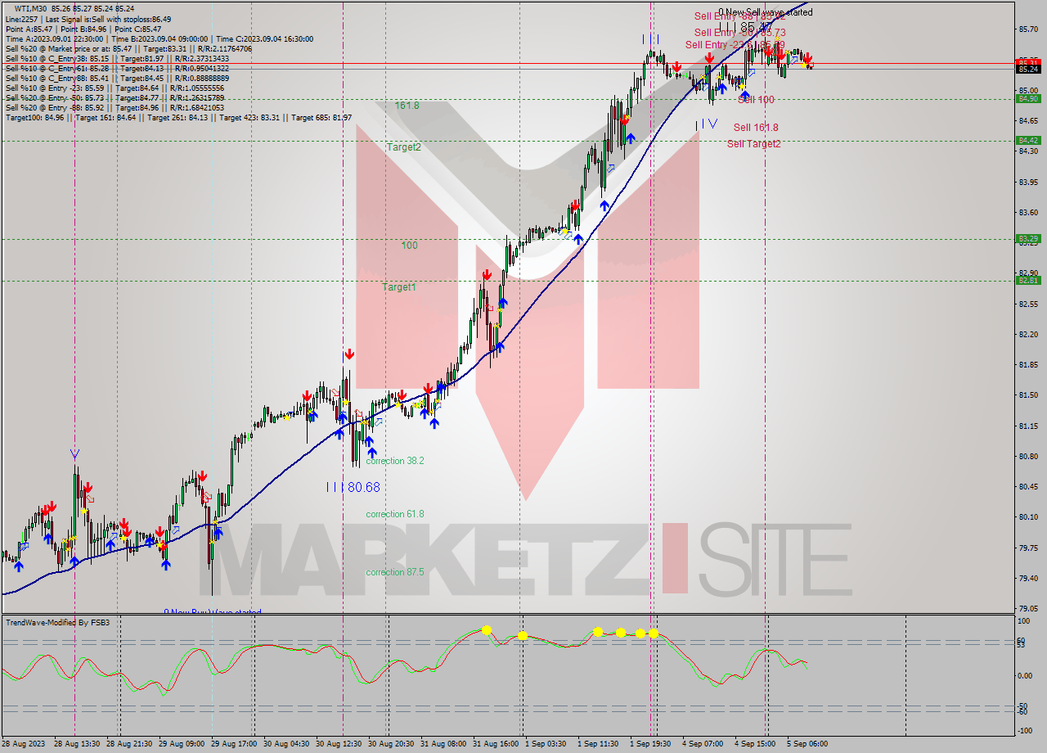Click the green 82.81 price tag

[x=1027, y=281]
